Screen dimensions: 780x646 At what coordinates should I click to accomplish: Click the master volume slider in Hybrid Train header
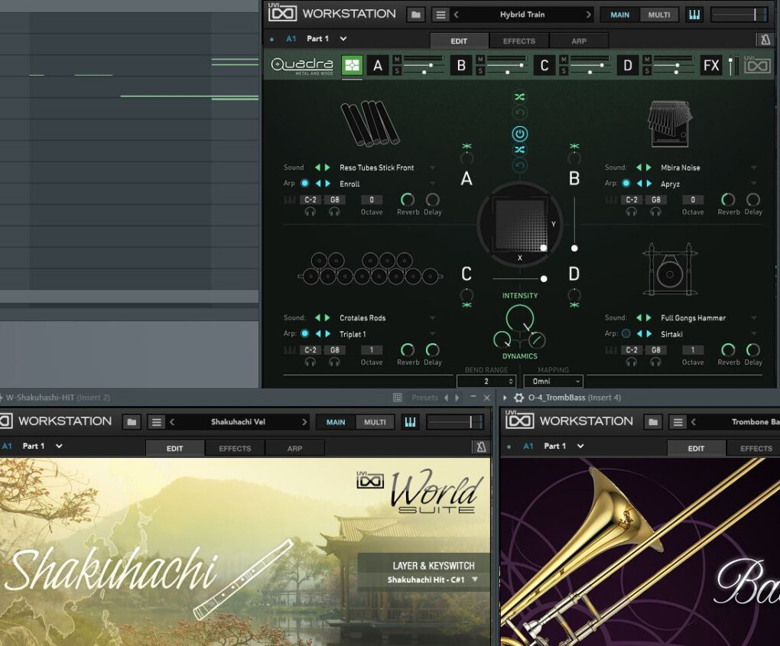739,15
